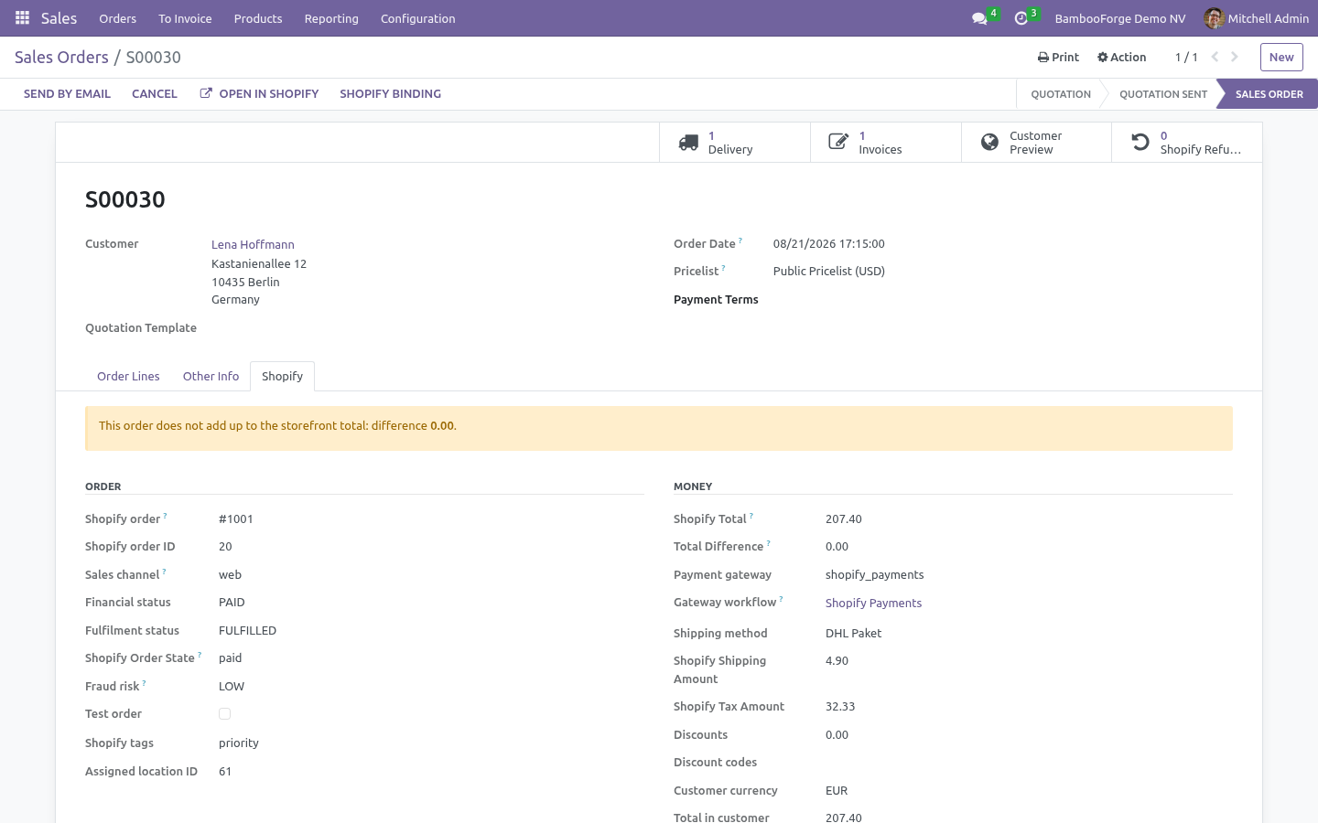This screenshot has width=1318, height=823.
Task: Click the order date 08/21/2026 17:15:00
Action: point(828,243)
